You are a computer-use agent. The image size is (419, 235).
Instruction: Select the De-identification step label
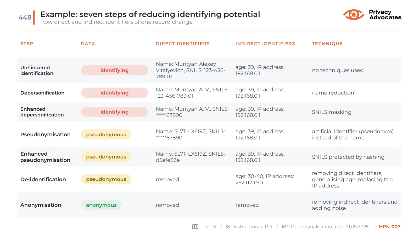tap(43, 179)
